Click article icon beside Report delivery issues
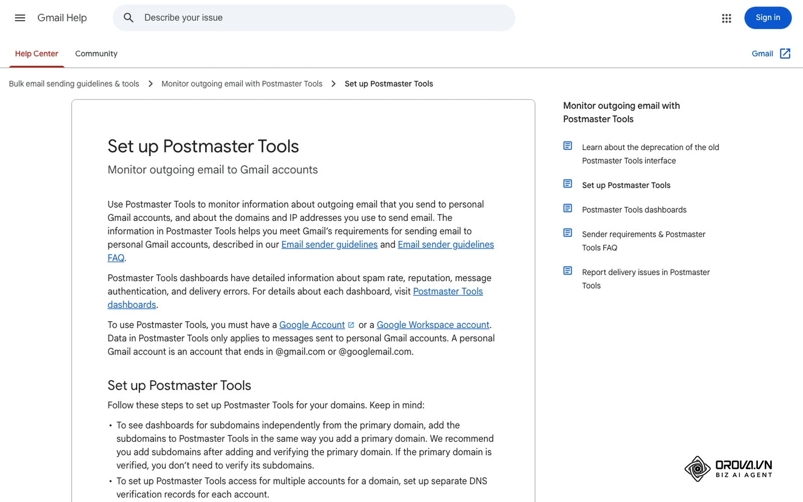The width and height of the screenshot is (803, 502). [x=568, y=271]
